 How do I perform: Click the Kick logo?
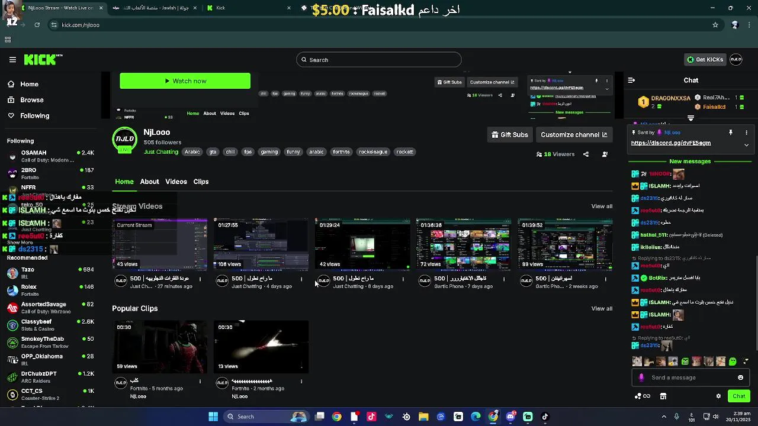point(43,59)
